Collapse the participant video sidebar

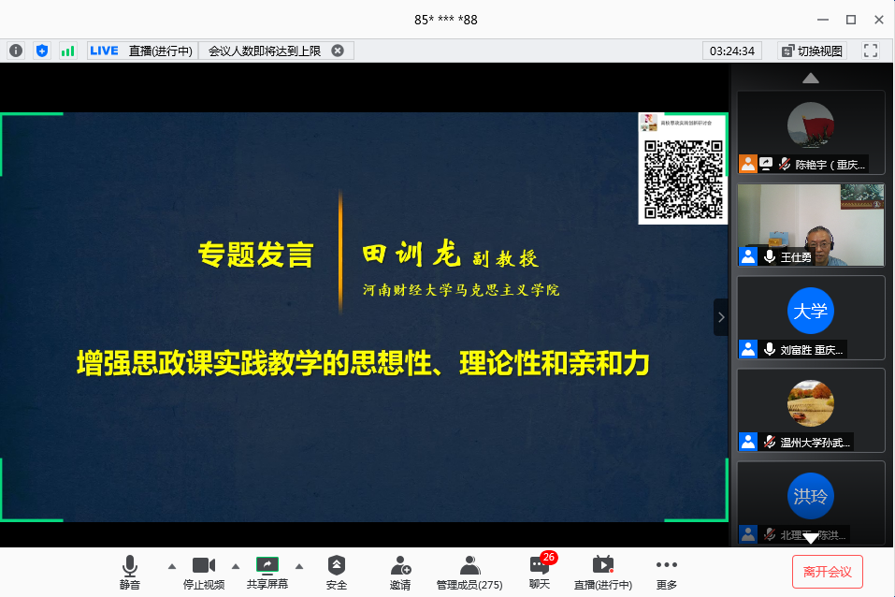point(720,317)
